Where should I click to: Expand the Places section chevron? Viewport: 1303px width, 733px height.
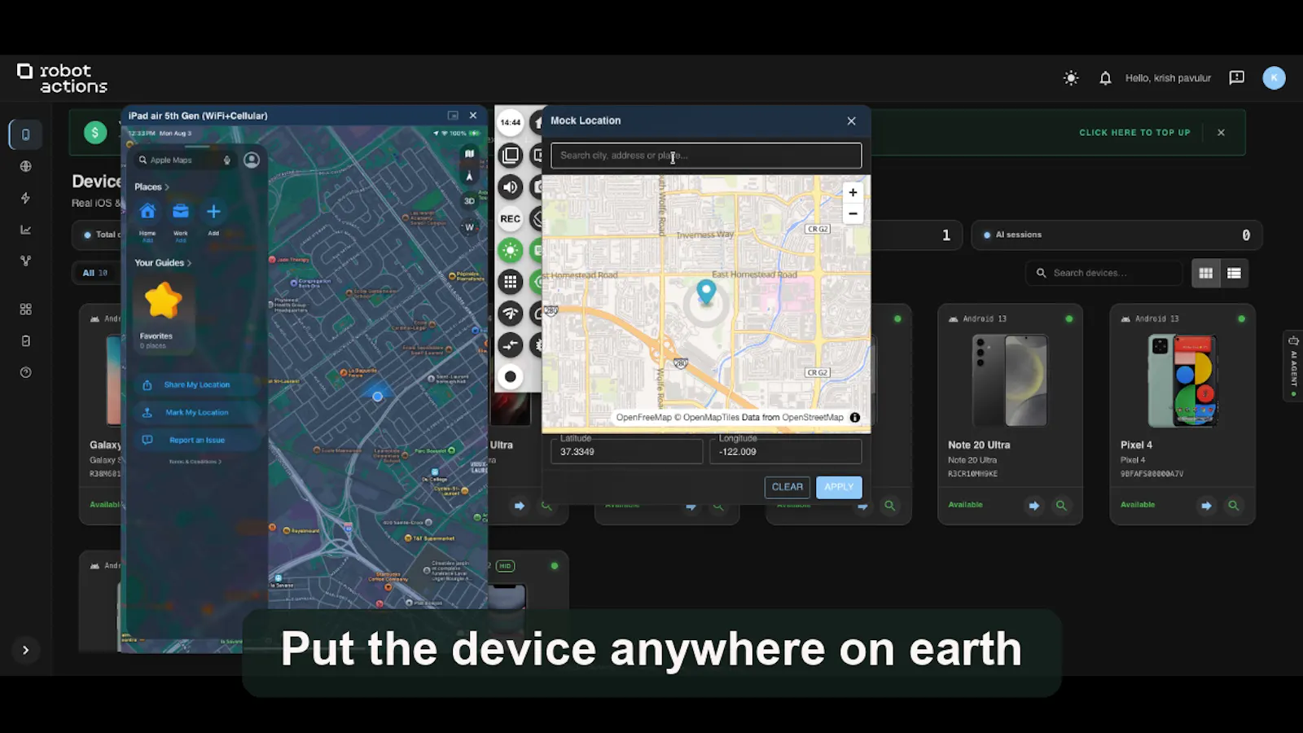click(167, 187)
